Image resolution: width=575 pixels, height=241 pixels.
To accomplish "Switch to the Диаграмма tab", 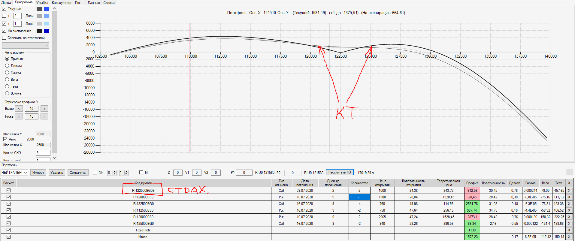I will click(x=24, y=2).
